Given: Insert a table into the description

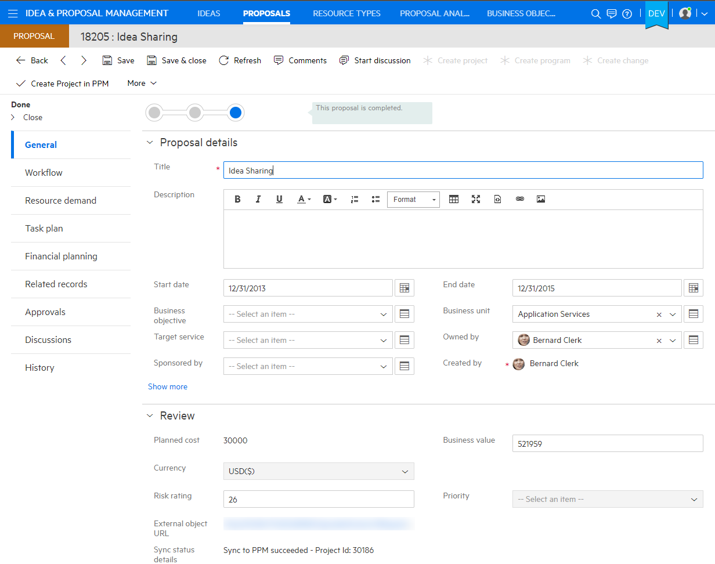Looking at the screenshot, I should (x=454, y=199).
